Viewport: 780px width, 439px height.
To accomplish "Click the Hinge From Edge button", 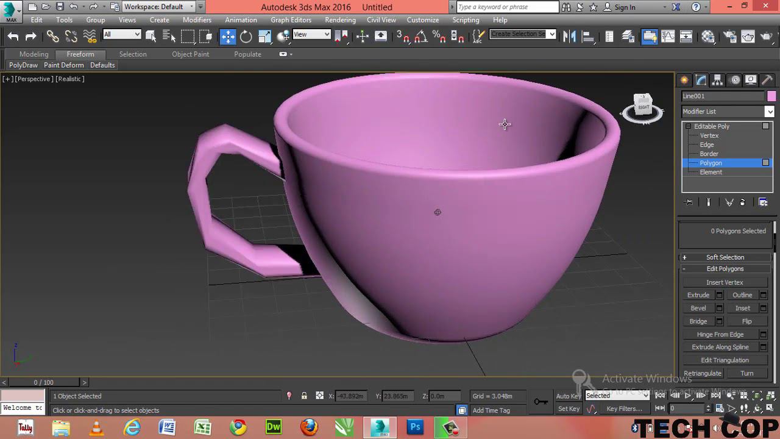I will 720,335.
